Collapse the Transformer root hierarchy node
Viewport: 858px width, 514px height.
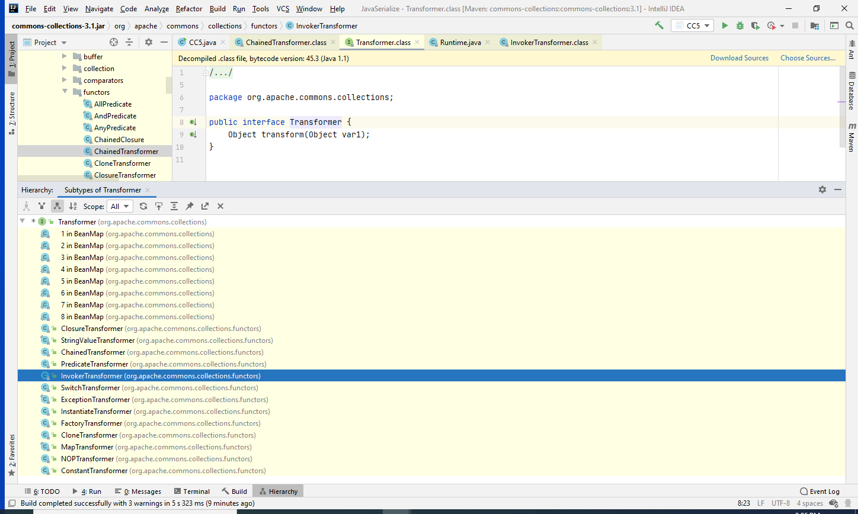(x=23, y=221)
